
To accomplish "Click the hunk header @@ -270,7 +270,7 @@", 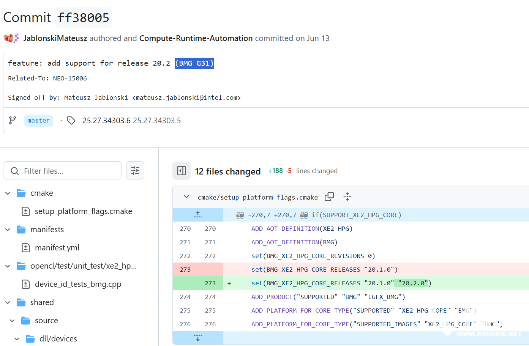I will [319, 215].
